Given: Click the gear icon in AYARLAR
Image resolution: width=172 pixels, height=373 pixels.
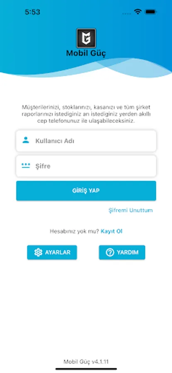Looking at the screenshot, I should click(x=38, y=252).
